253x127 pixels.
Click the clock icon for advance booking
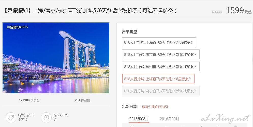[46, 118]
